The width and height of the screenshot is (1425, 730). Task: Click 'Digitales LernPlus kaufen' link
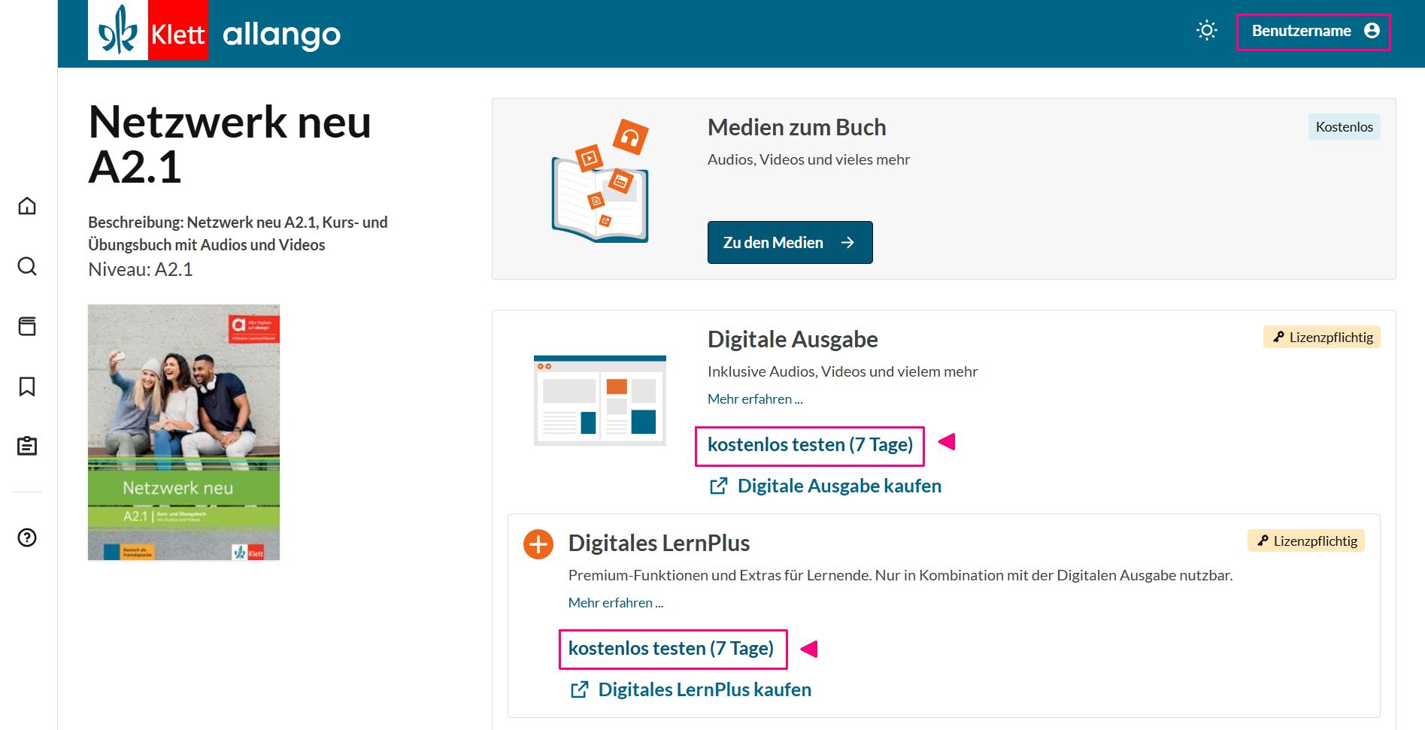coord(704,690)
